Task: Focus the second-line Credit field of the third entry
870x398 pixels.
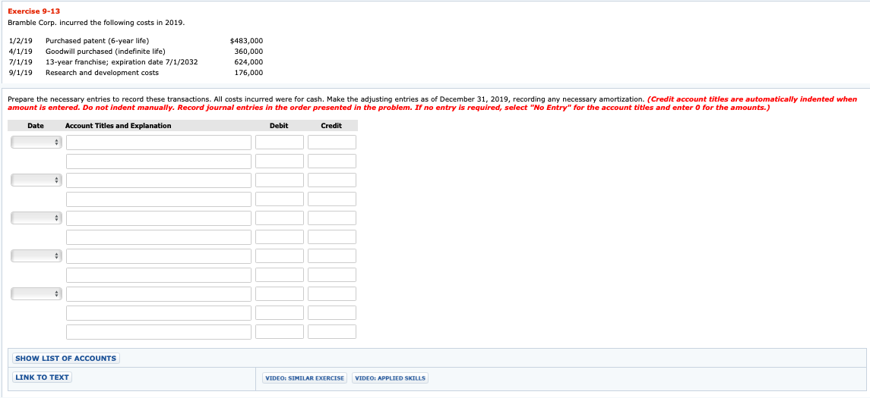Action: pos(332,237)
